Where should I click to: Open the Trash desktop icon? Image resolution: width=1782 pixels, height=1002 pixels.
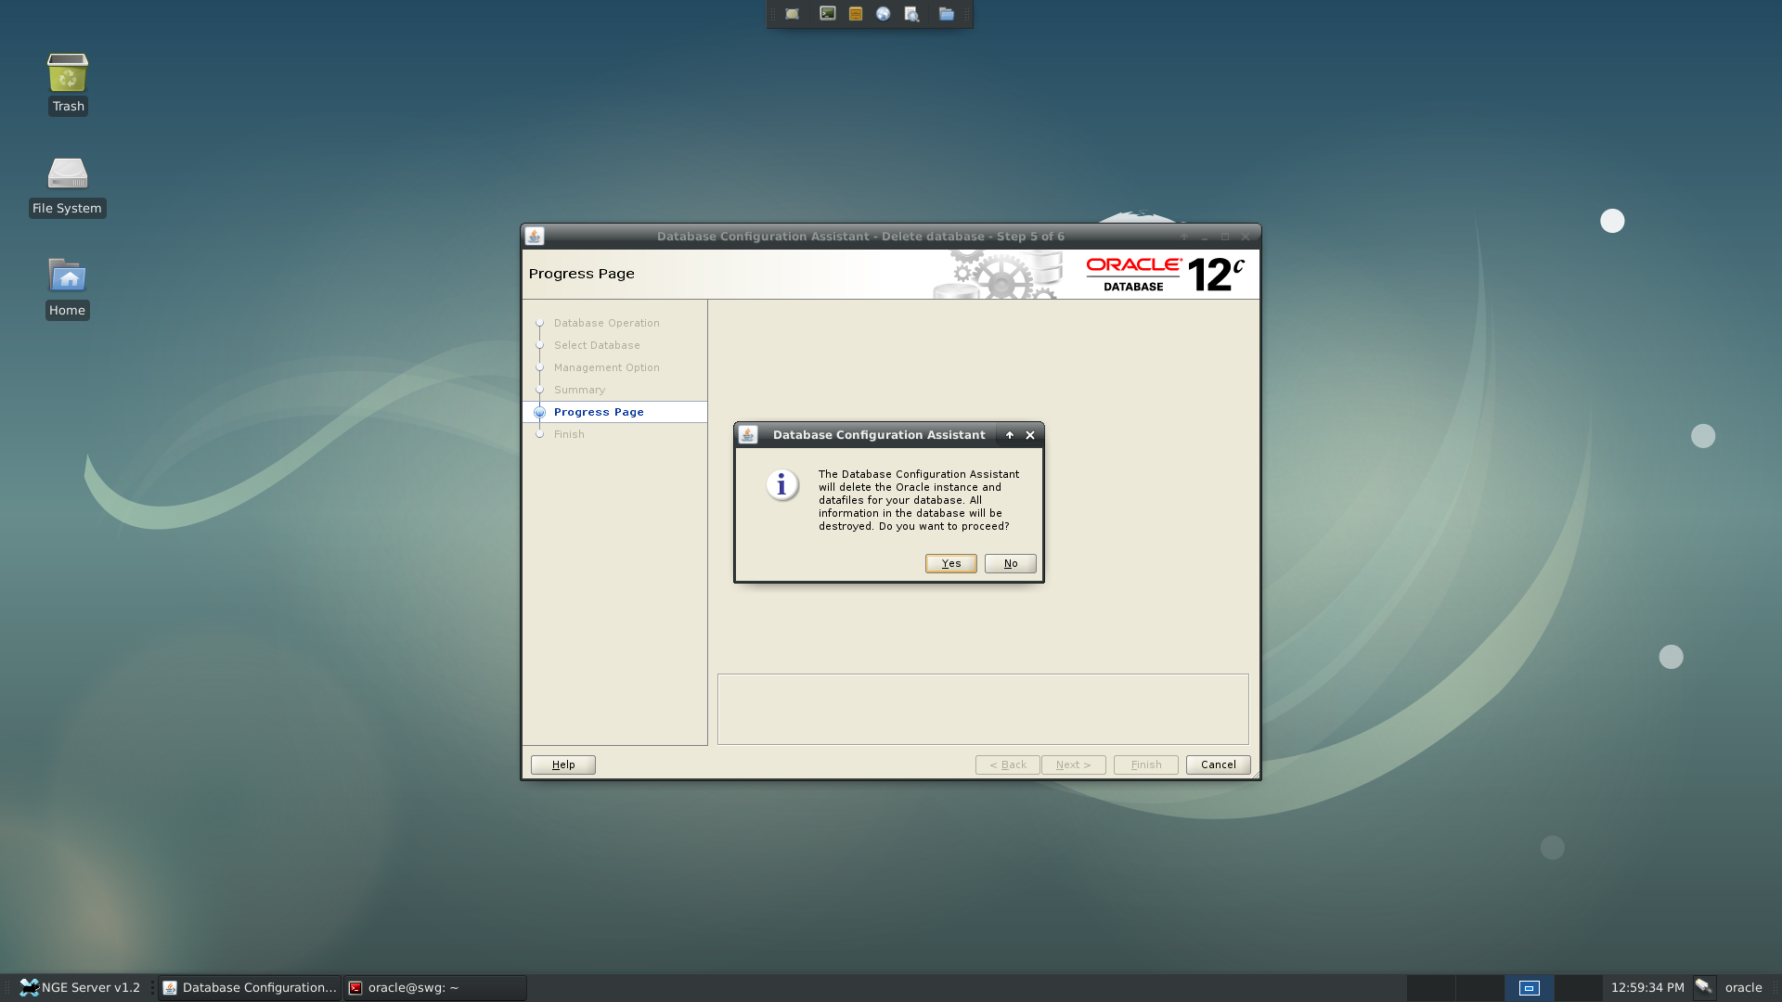[68, 83]
